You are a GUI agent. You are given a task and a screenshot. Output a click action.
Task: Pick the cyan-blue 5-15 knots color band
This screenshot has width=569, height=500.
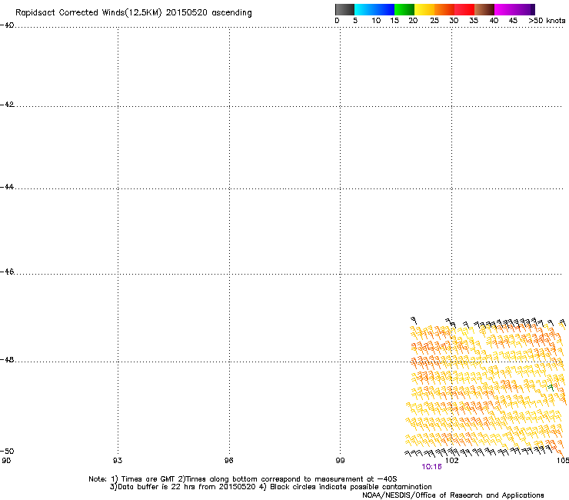(374, 9)
